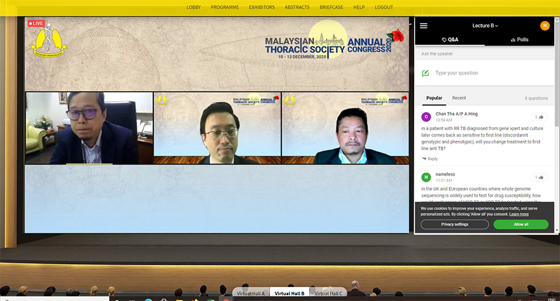Expand the Lecture B room dropdown

coord(485,26)
